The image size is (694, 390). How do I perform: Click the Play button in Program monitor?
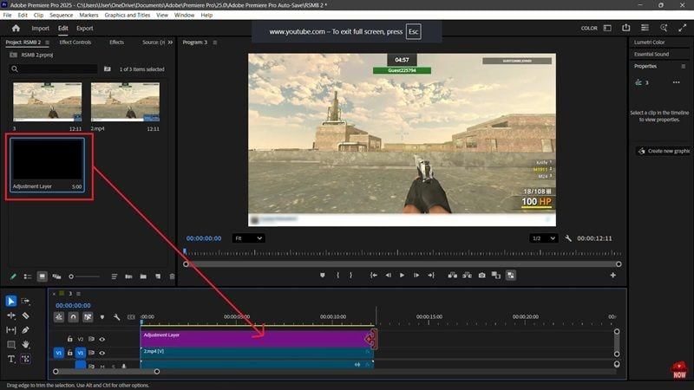coord(402,275)
